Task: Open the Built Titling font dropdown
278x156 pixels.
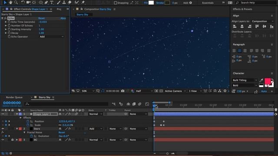Action: click(245, 80)
